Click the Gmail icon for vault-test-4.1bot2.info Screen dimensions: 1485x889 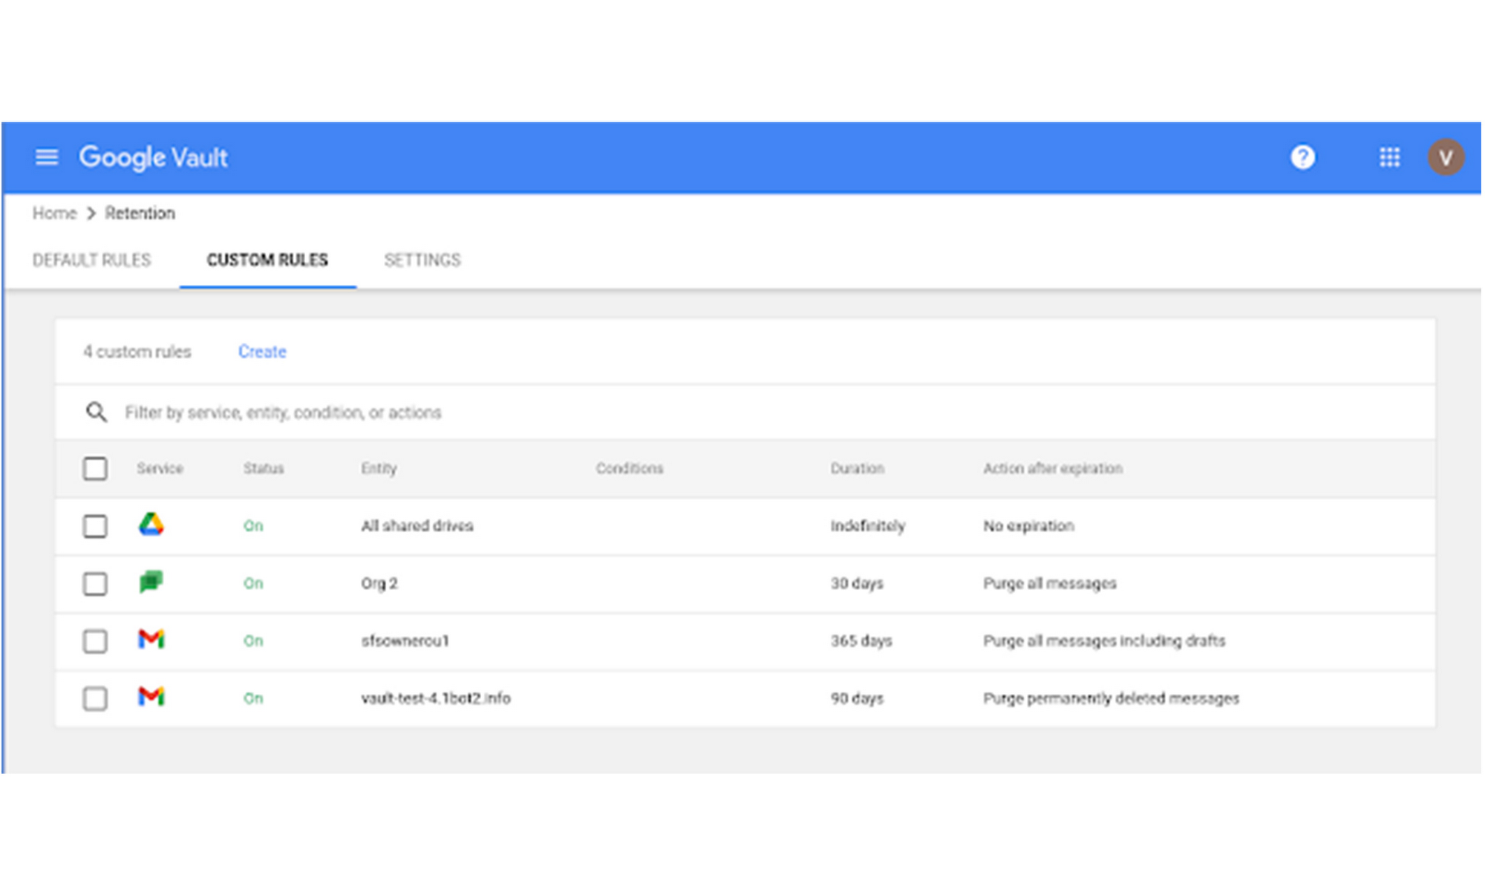151,697
